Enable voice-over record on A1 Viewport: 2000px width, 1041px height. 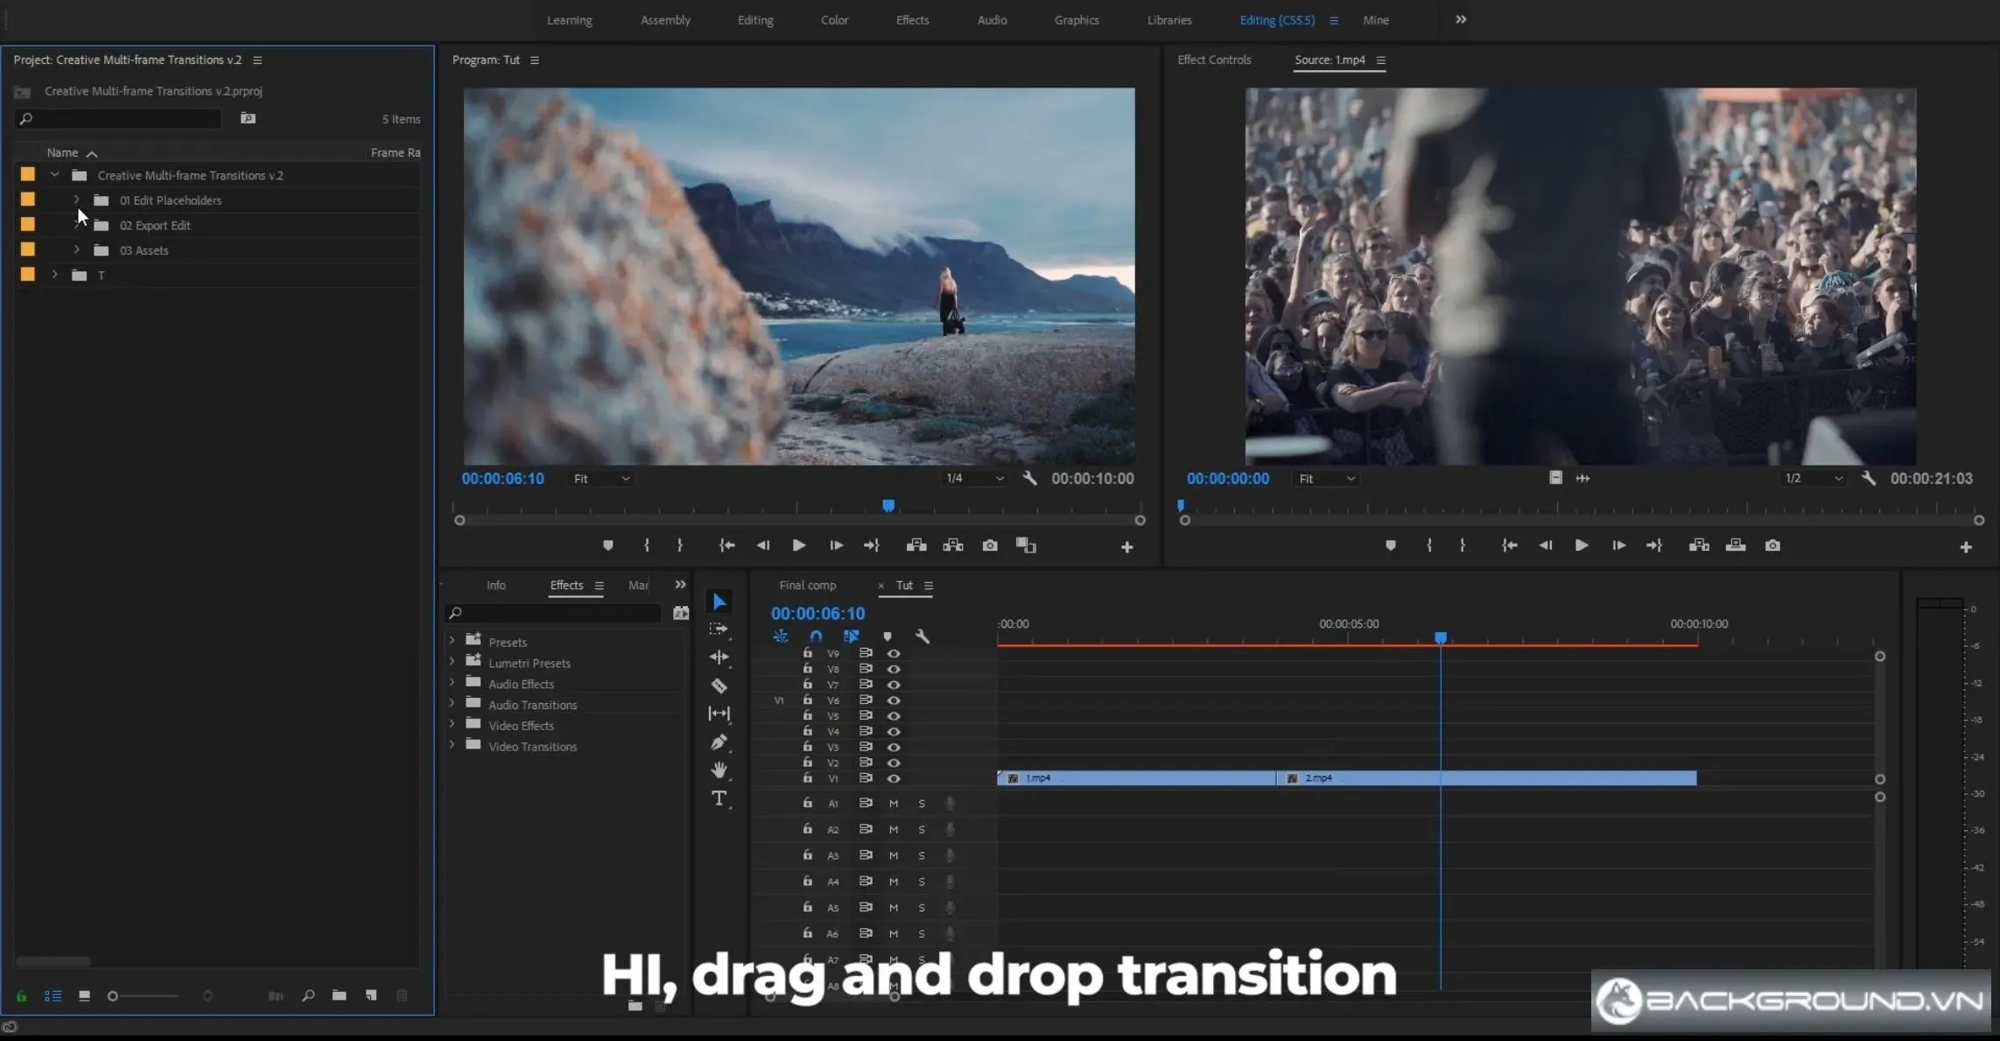click(950, 804)
